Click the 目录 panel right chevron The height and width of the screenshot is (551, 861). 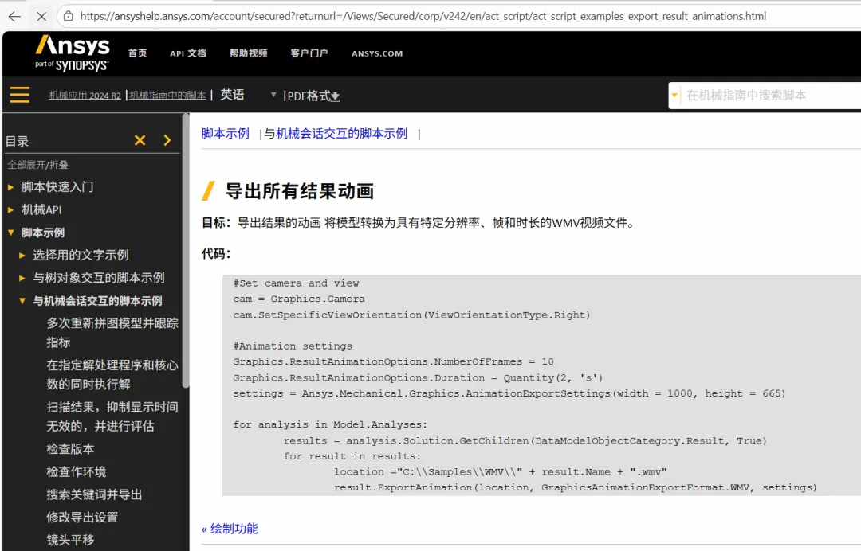pyautogui.click(x=167, y=140)
